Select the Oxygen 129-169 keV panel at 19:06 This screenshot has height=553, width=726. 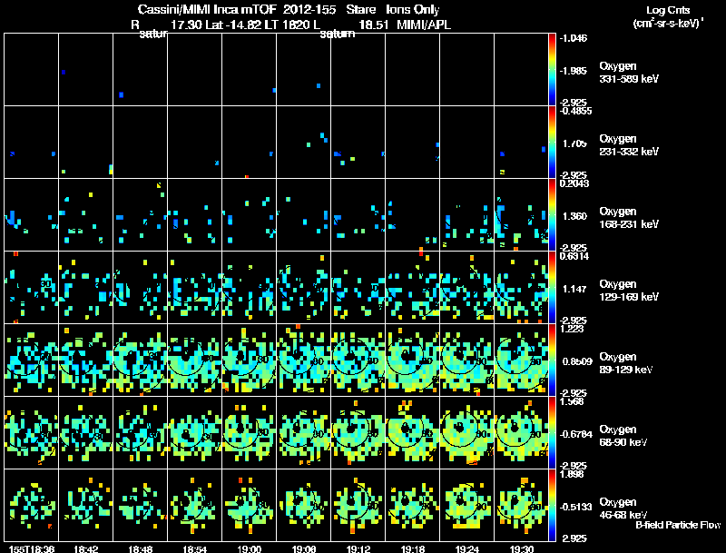click(x=303, y=287)
